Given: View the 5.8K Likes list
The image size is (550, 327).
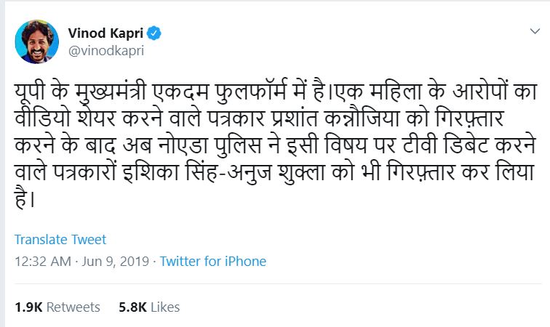Looking at the screenshot, I should [148, 307].
